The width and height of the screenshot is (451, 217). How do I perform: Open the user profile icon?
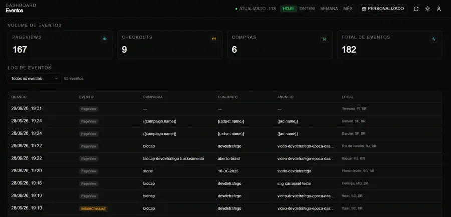click(x=439, y=9)
